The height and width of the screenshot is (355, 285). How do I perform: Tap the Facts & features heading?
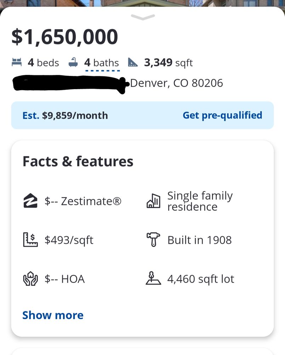(78, 162)
